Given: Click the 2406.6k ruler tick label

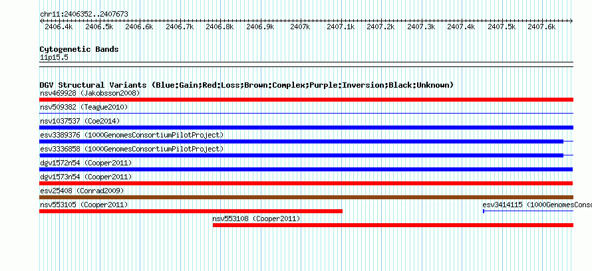Looking at the screenshot, I should (139, 27).
